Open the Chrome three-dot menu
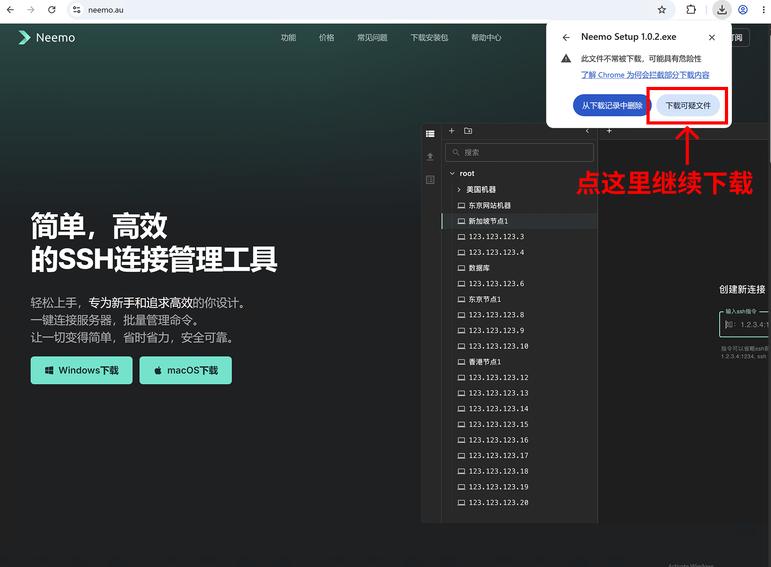771x567 pixels. point(763,10)
